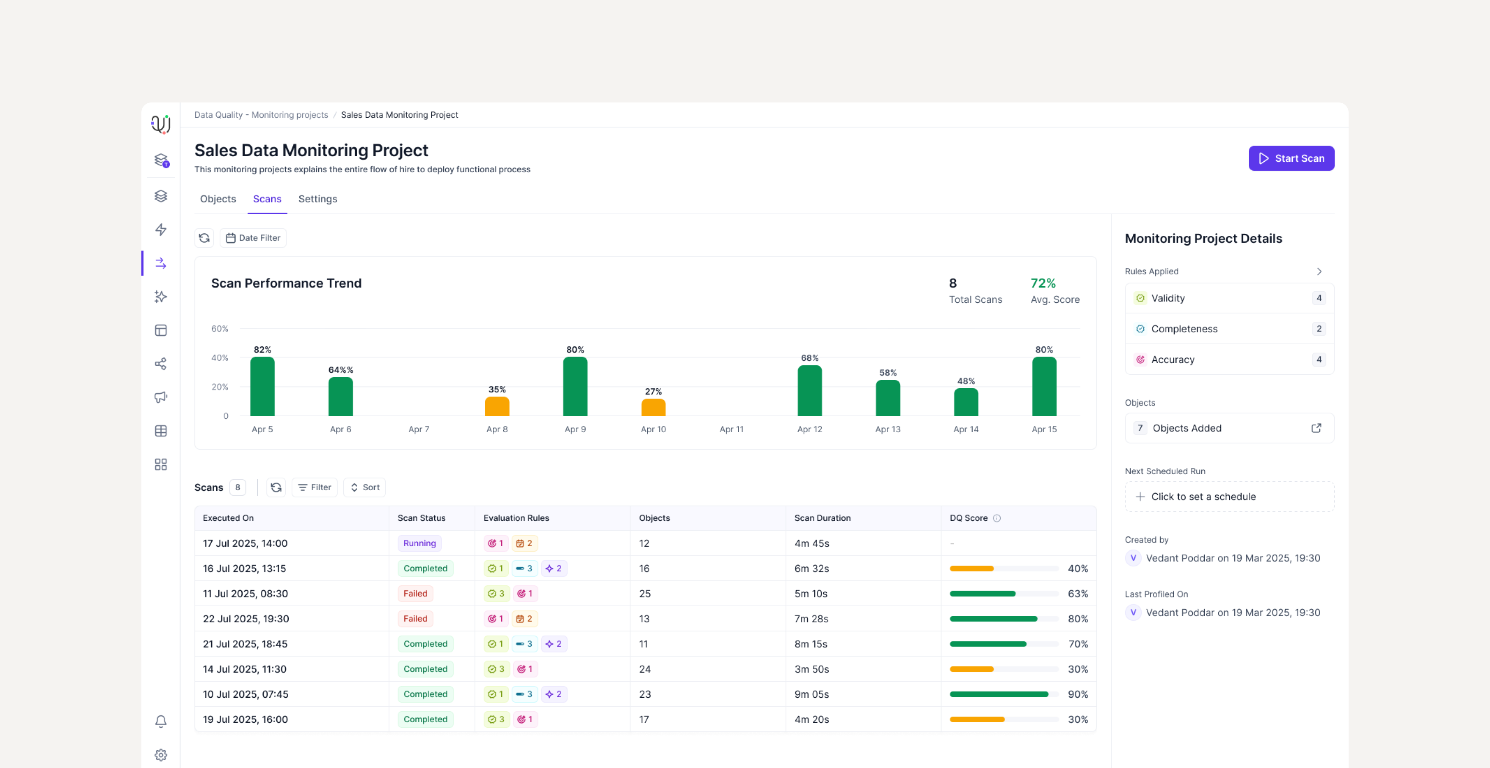1490x768 pixels.
Task: Switch to the Settings tab
Action: pyautogui.click(x=317, y=199)
